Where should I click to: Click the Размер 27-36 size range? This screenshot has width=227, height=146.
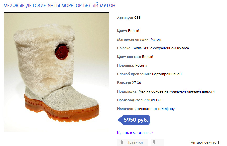(137, 83)
